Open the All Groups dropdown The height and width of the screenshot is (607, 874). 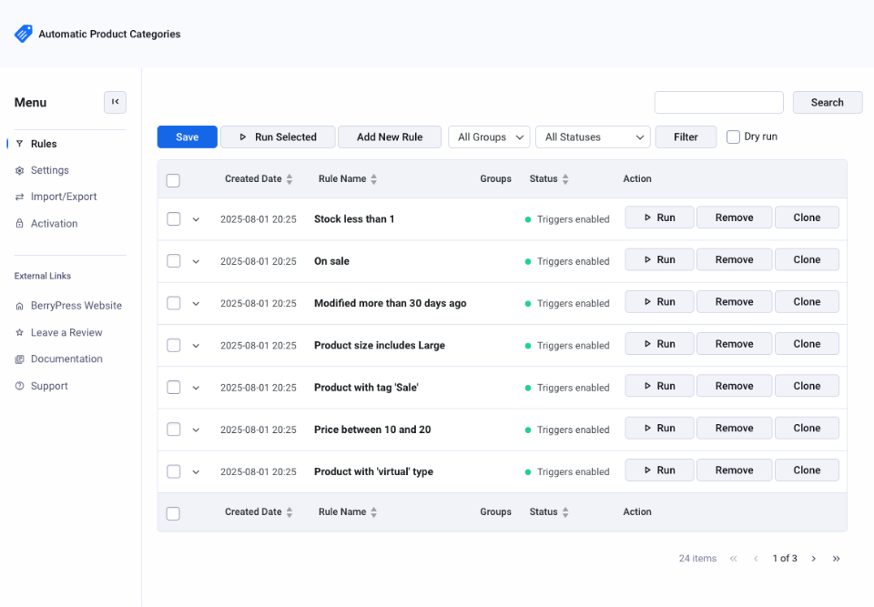click(489, 137)
